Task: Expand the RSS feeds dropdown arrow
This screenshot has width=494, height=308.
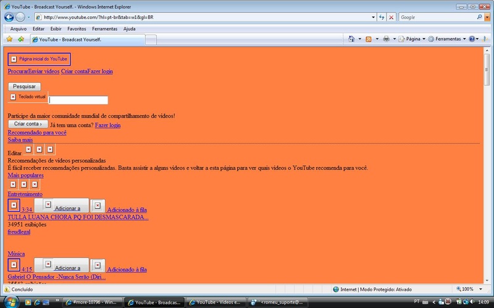Action: click(x=377, y=39)
